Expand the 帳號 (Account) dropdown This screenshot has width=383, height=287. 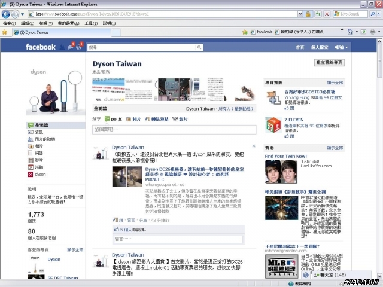pyautogui.click(x=341, y=47)
